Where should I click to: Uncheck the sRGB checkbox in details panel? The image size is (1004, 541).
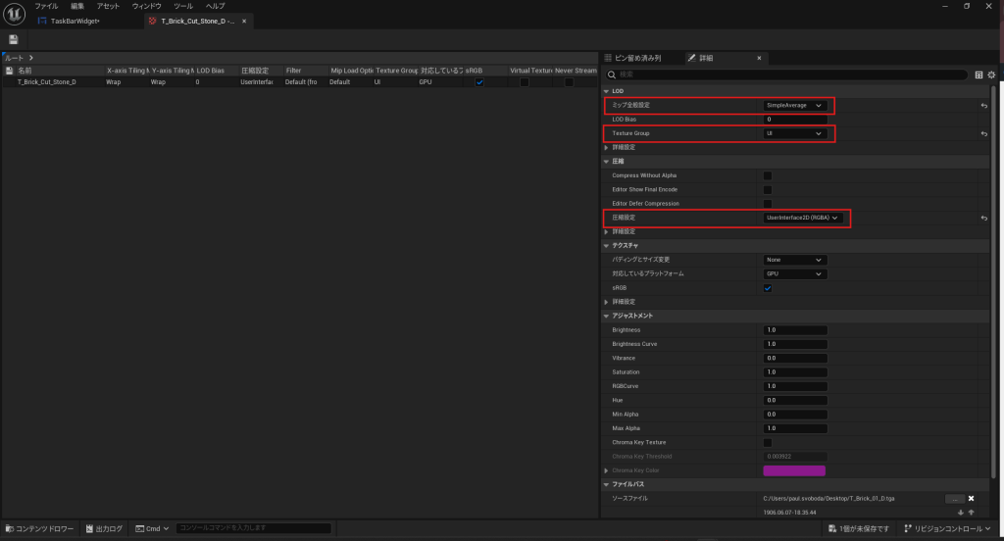point(768,288)
